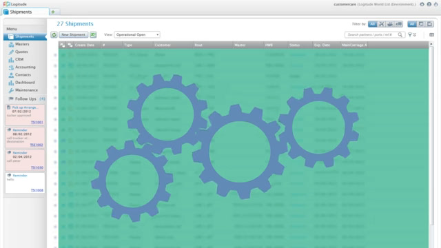441x248 pixels.
Task: Click the Maintenance wrench icon
Action: 11,90
